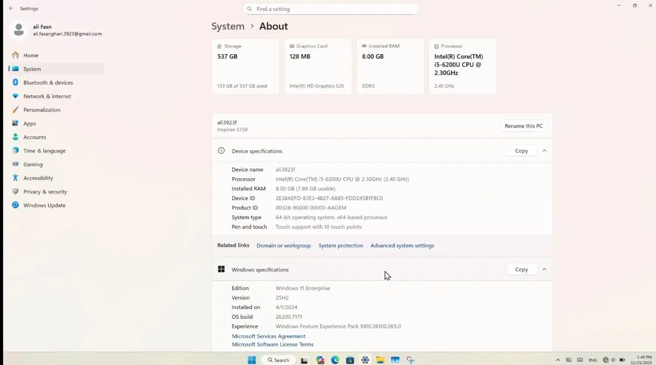Click the Accessibility figure icon
Screen dimensions: 656x365
[x=15, y=178]
